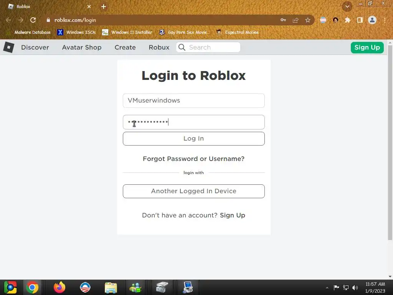Bookmark this page with the star icon
Viewport: 393px width, 295px height.
tap(308, 20)
